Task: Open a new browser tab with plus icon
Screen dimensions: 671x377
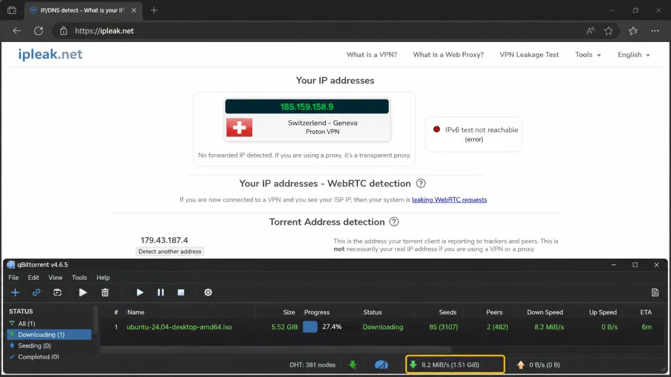Action: click(154, 10)
